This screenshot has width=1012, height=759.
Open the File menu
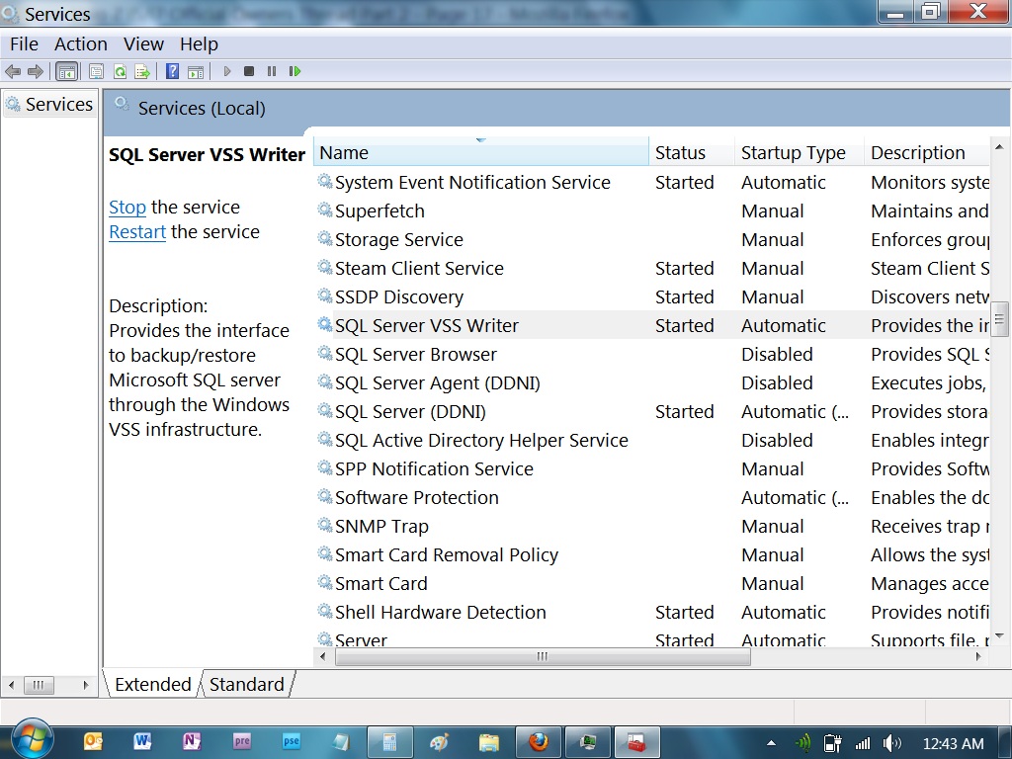coord(24,43)
